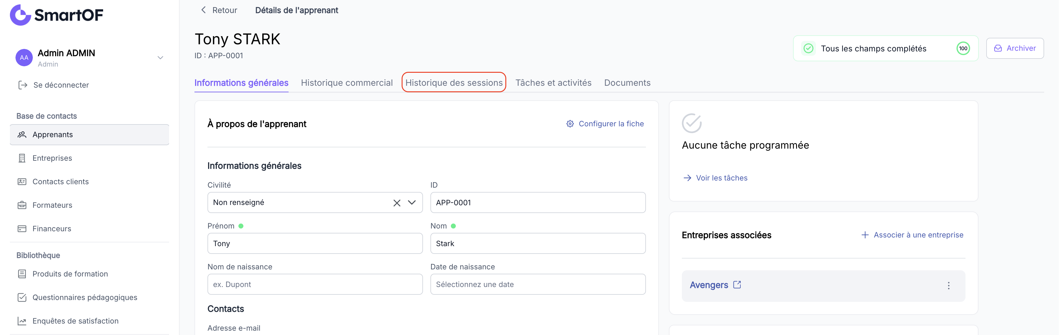Screen dimensions: 1059x335
Task: Click the Bibliothèque section label
Action: tap(38, 255)
